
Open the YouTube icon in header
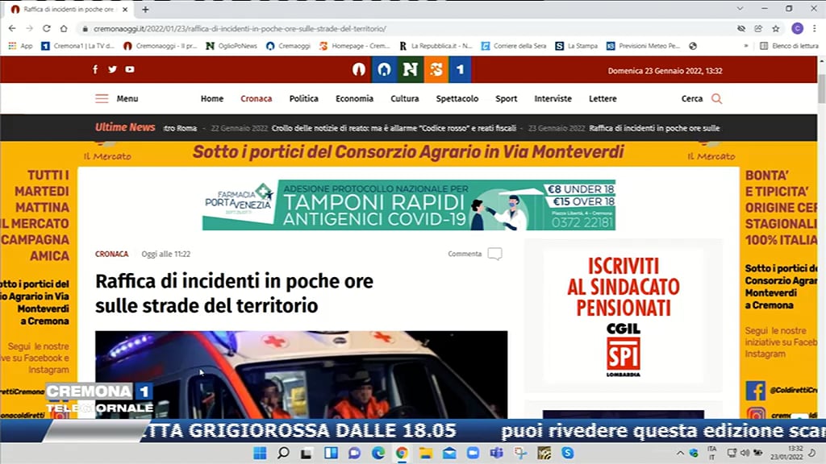click(x=130, y=70)
